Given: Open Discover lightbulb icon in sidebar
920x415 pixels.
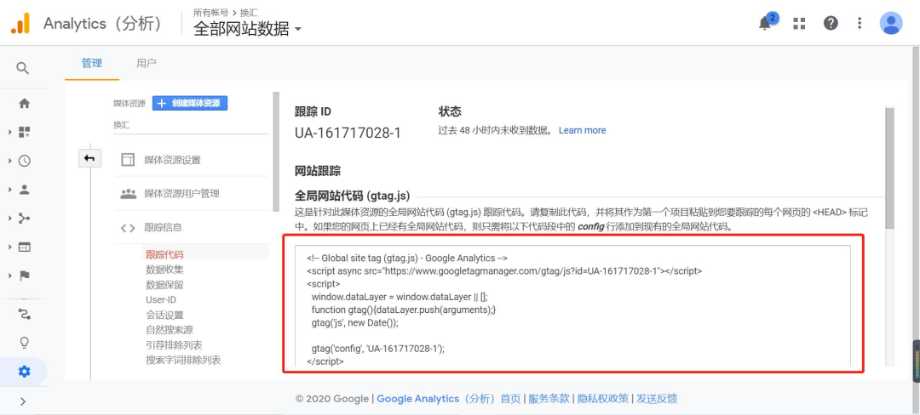Looking at the screenshot, I should coord(24,343).
